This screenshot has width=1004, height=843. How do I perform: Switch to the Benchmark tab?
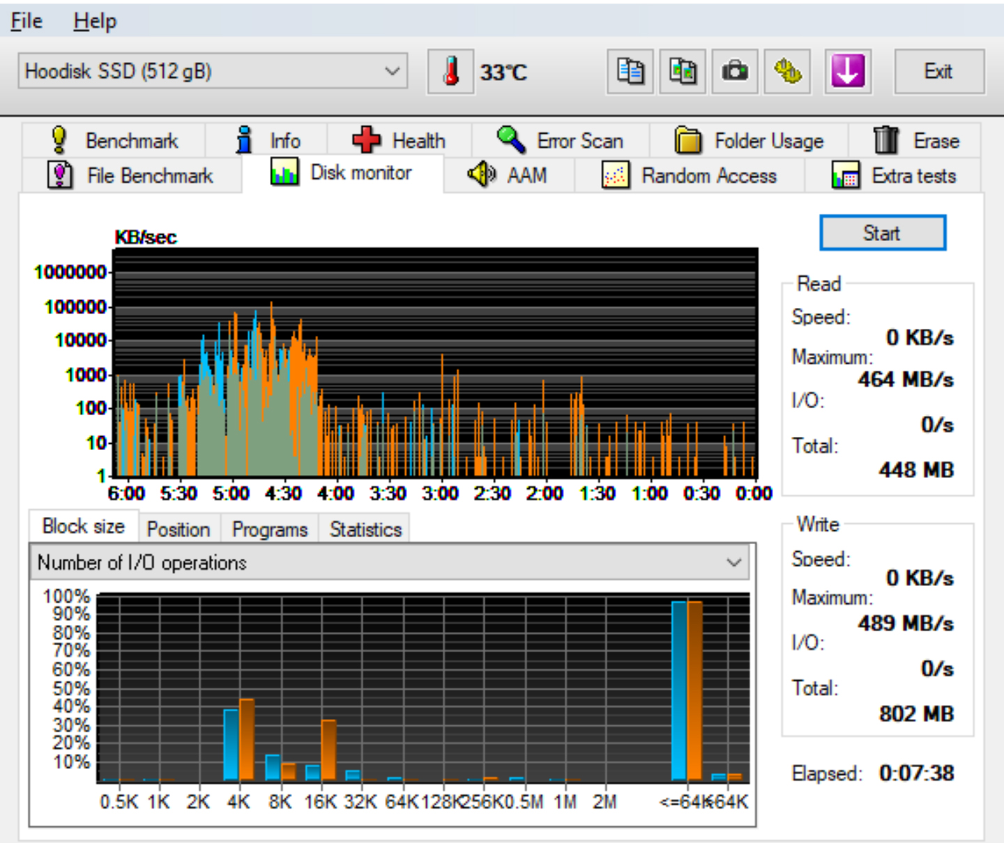114,140
